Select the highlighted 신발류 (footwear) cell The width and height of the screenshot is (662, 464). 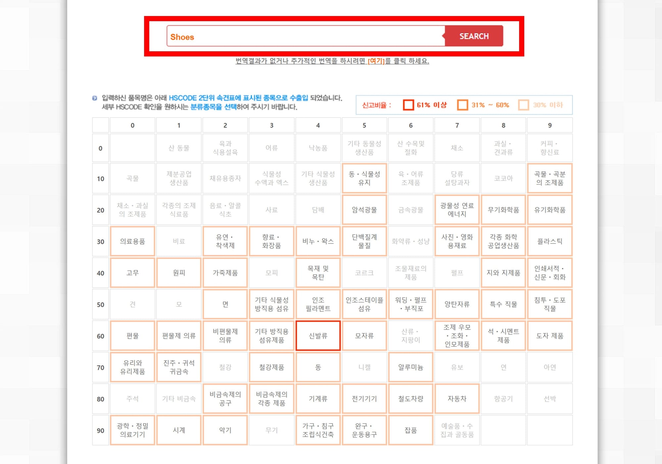pos(318,335)
